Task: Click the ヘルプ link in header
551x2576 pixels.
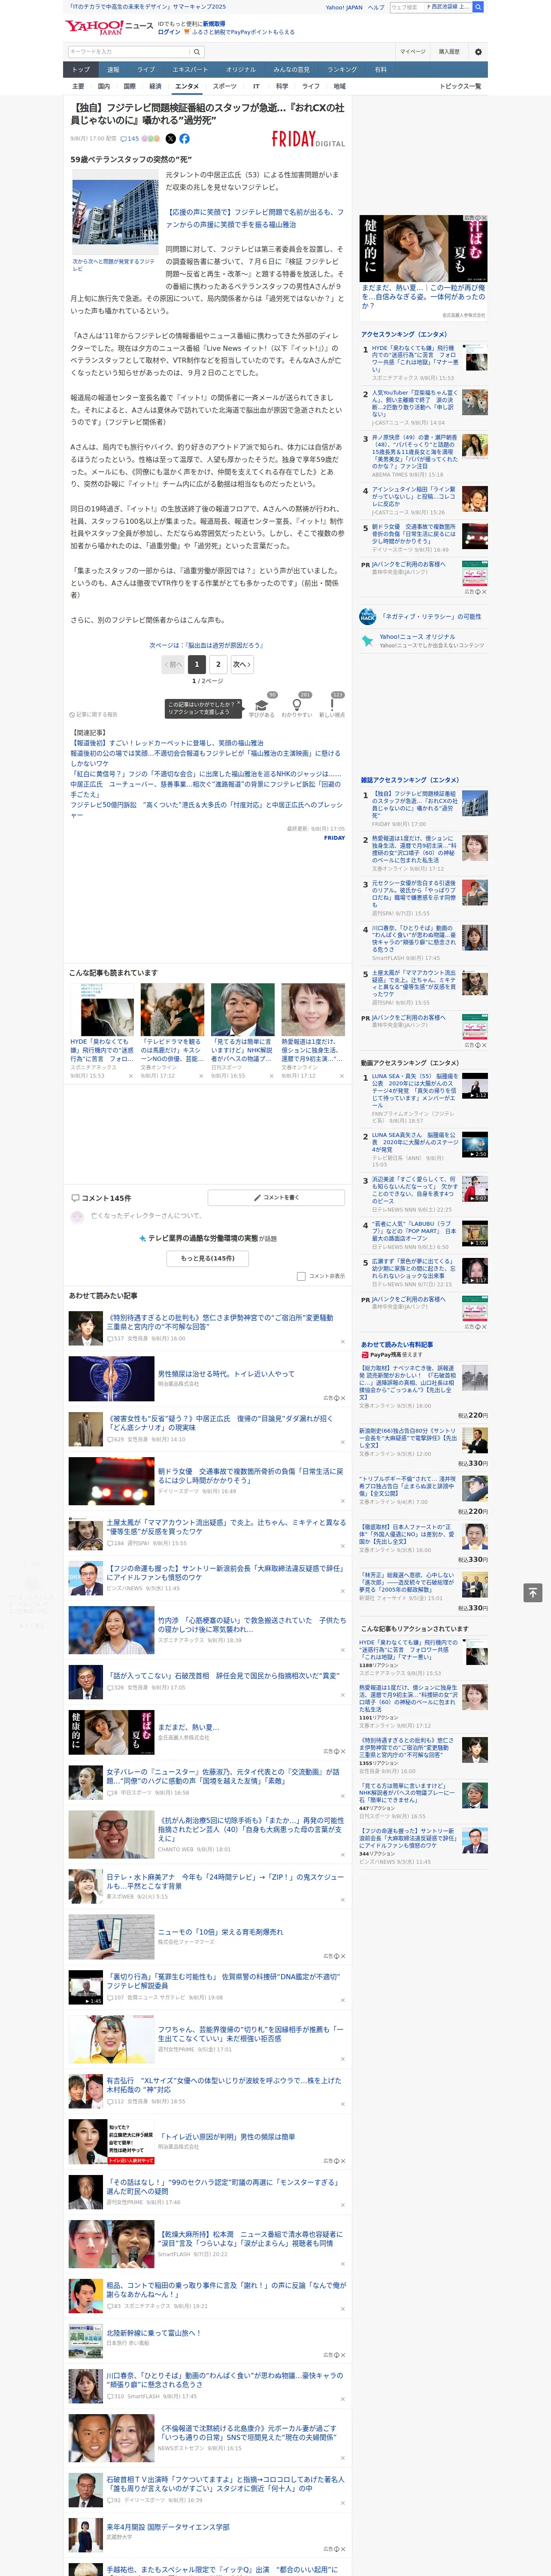Action: point(376,7)
